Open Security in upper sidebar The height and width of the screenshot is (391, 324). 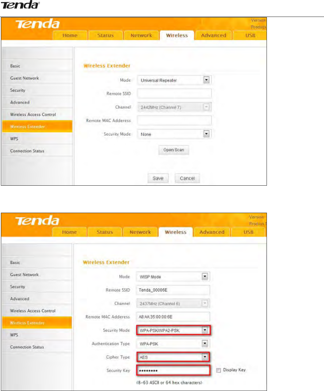pyautogui.click(x=37, y=90)
